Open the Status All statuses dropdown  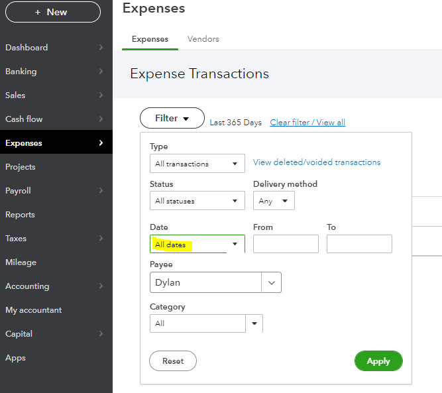(197, 201)
